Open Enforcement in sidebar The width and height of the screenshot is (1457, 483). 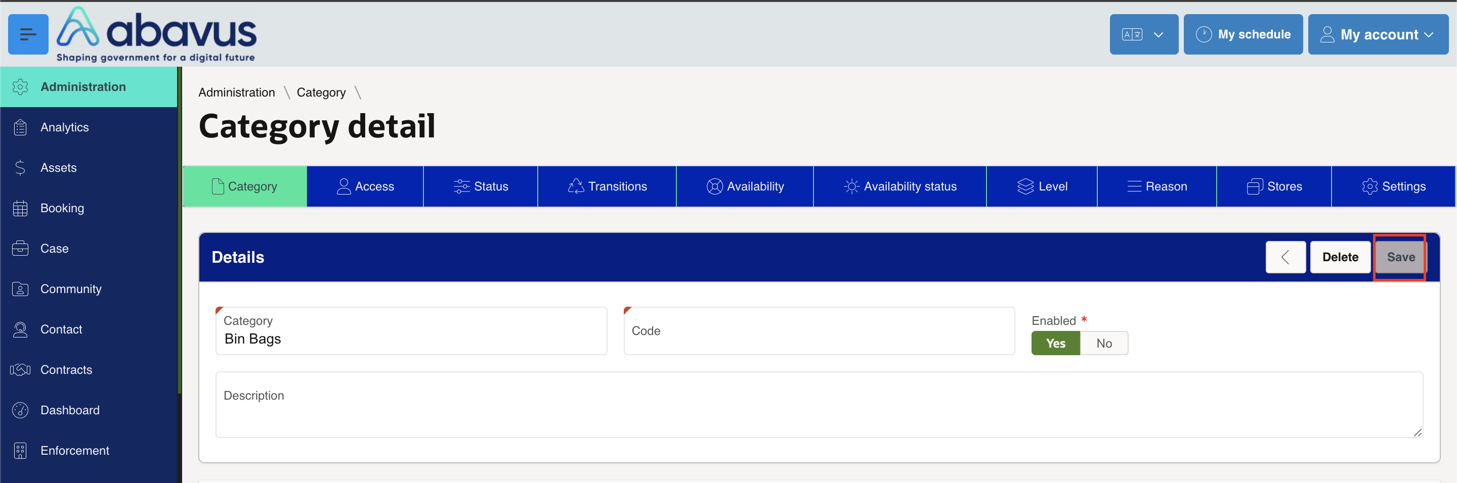coord(89,451)
